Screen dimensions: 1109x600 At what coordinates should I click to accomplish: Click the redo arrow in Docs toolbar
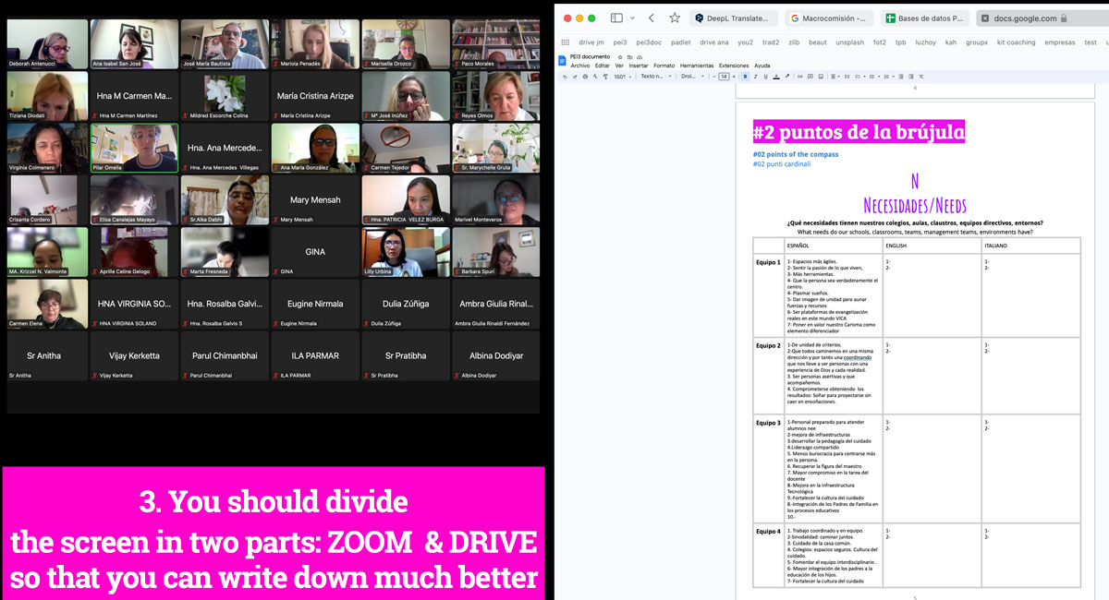tap(574, 77)
